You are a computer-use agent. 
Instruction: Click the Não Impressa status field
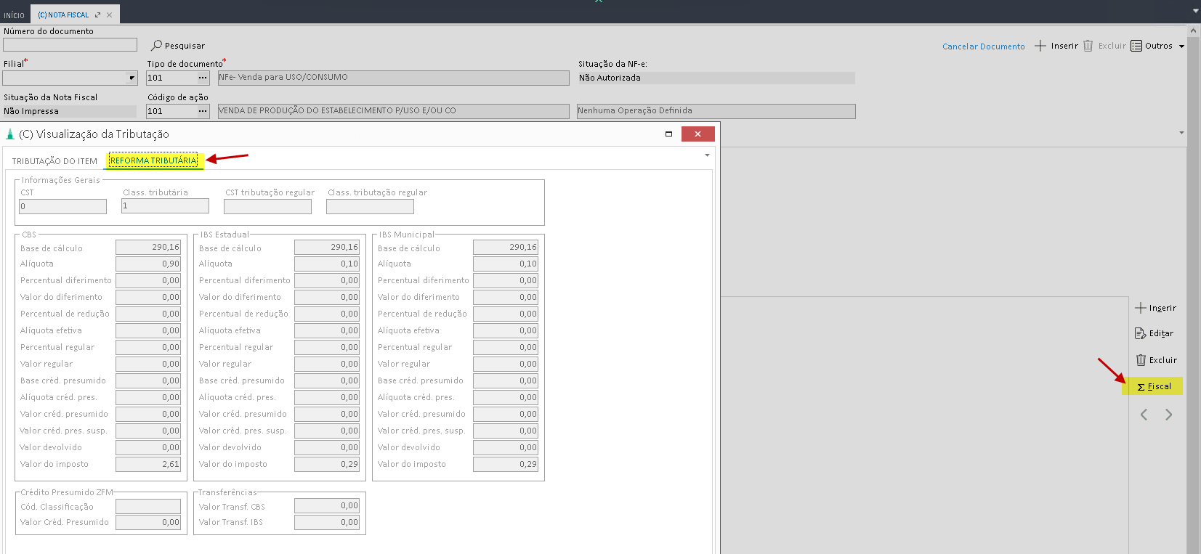coord(69,111)
